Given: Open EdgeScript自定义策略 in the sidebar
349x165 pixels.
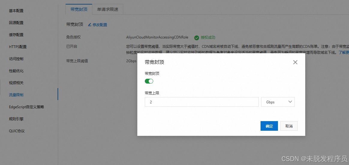Looking at the screenshot, I should 26,107.
